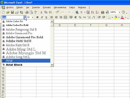Open the Edición menu
The width and height of the screenshot is (130, 98).
click(20, 7)
